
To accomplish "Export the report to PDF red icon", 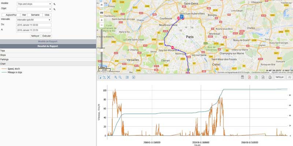I will (249, 77).
